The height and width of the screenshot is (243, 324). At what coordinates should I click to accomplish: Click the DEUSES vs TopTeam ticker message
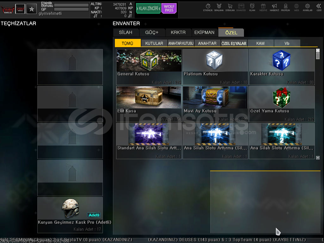pos(227,240)
